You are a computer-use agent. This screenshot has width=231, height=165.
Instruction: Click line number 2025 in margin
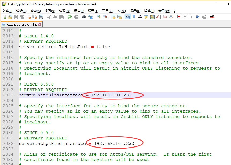tap(8, 106)
